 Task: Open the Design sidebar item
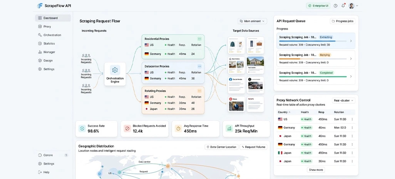tap(53, 61)
